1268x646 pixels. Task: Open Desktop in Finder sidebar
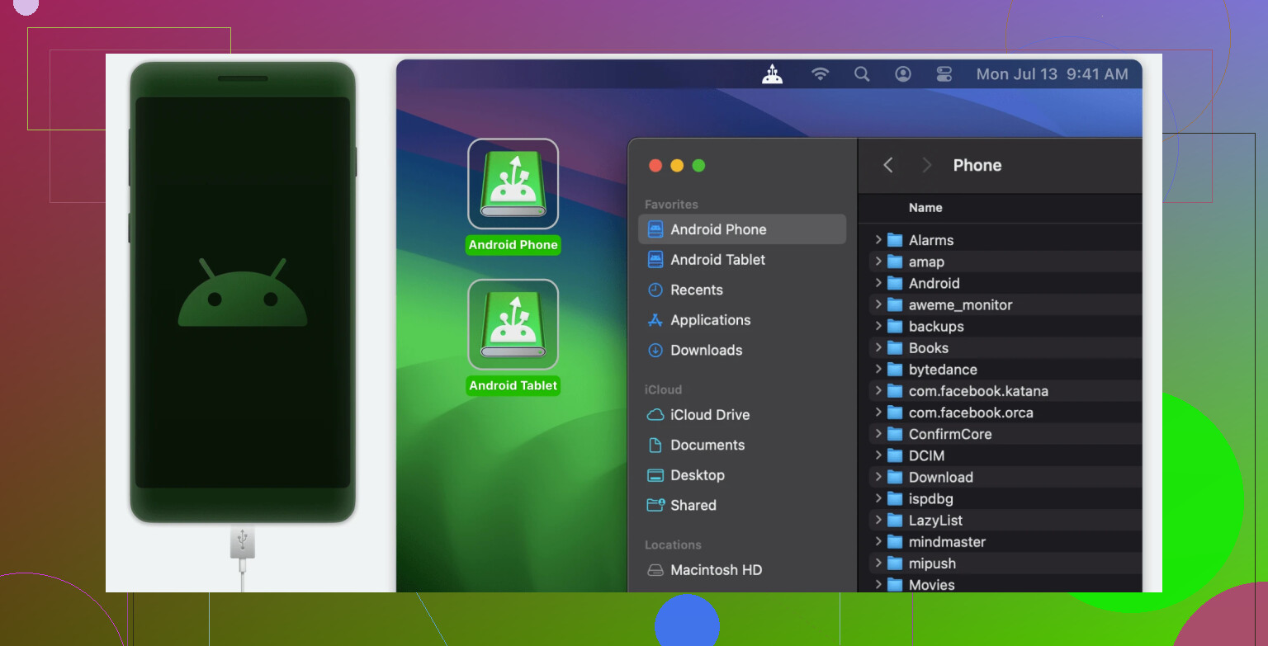click(742, 475)
